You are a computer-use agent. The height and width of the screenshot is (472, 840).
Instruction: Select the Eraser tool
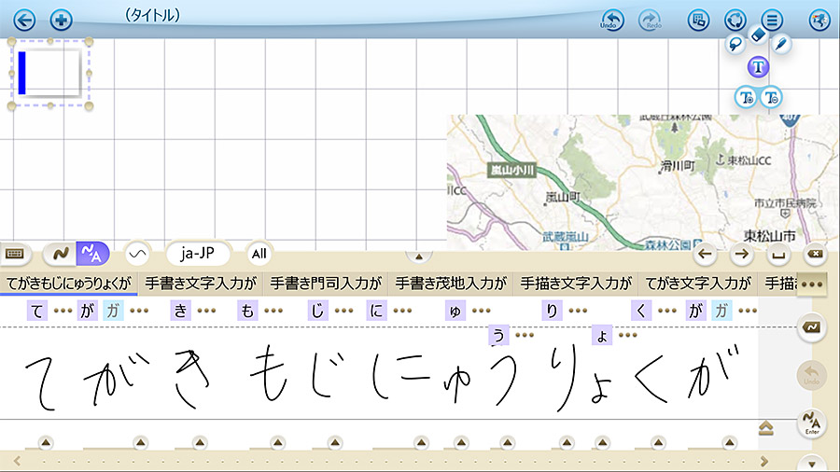[x=757, y=35]
